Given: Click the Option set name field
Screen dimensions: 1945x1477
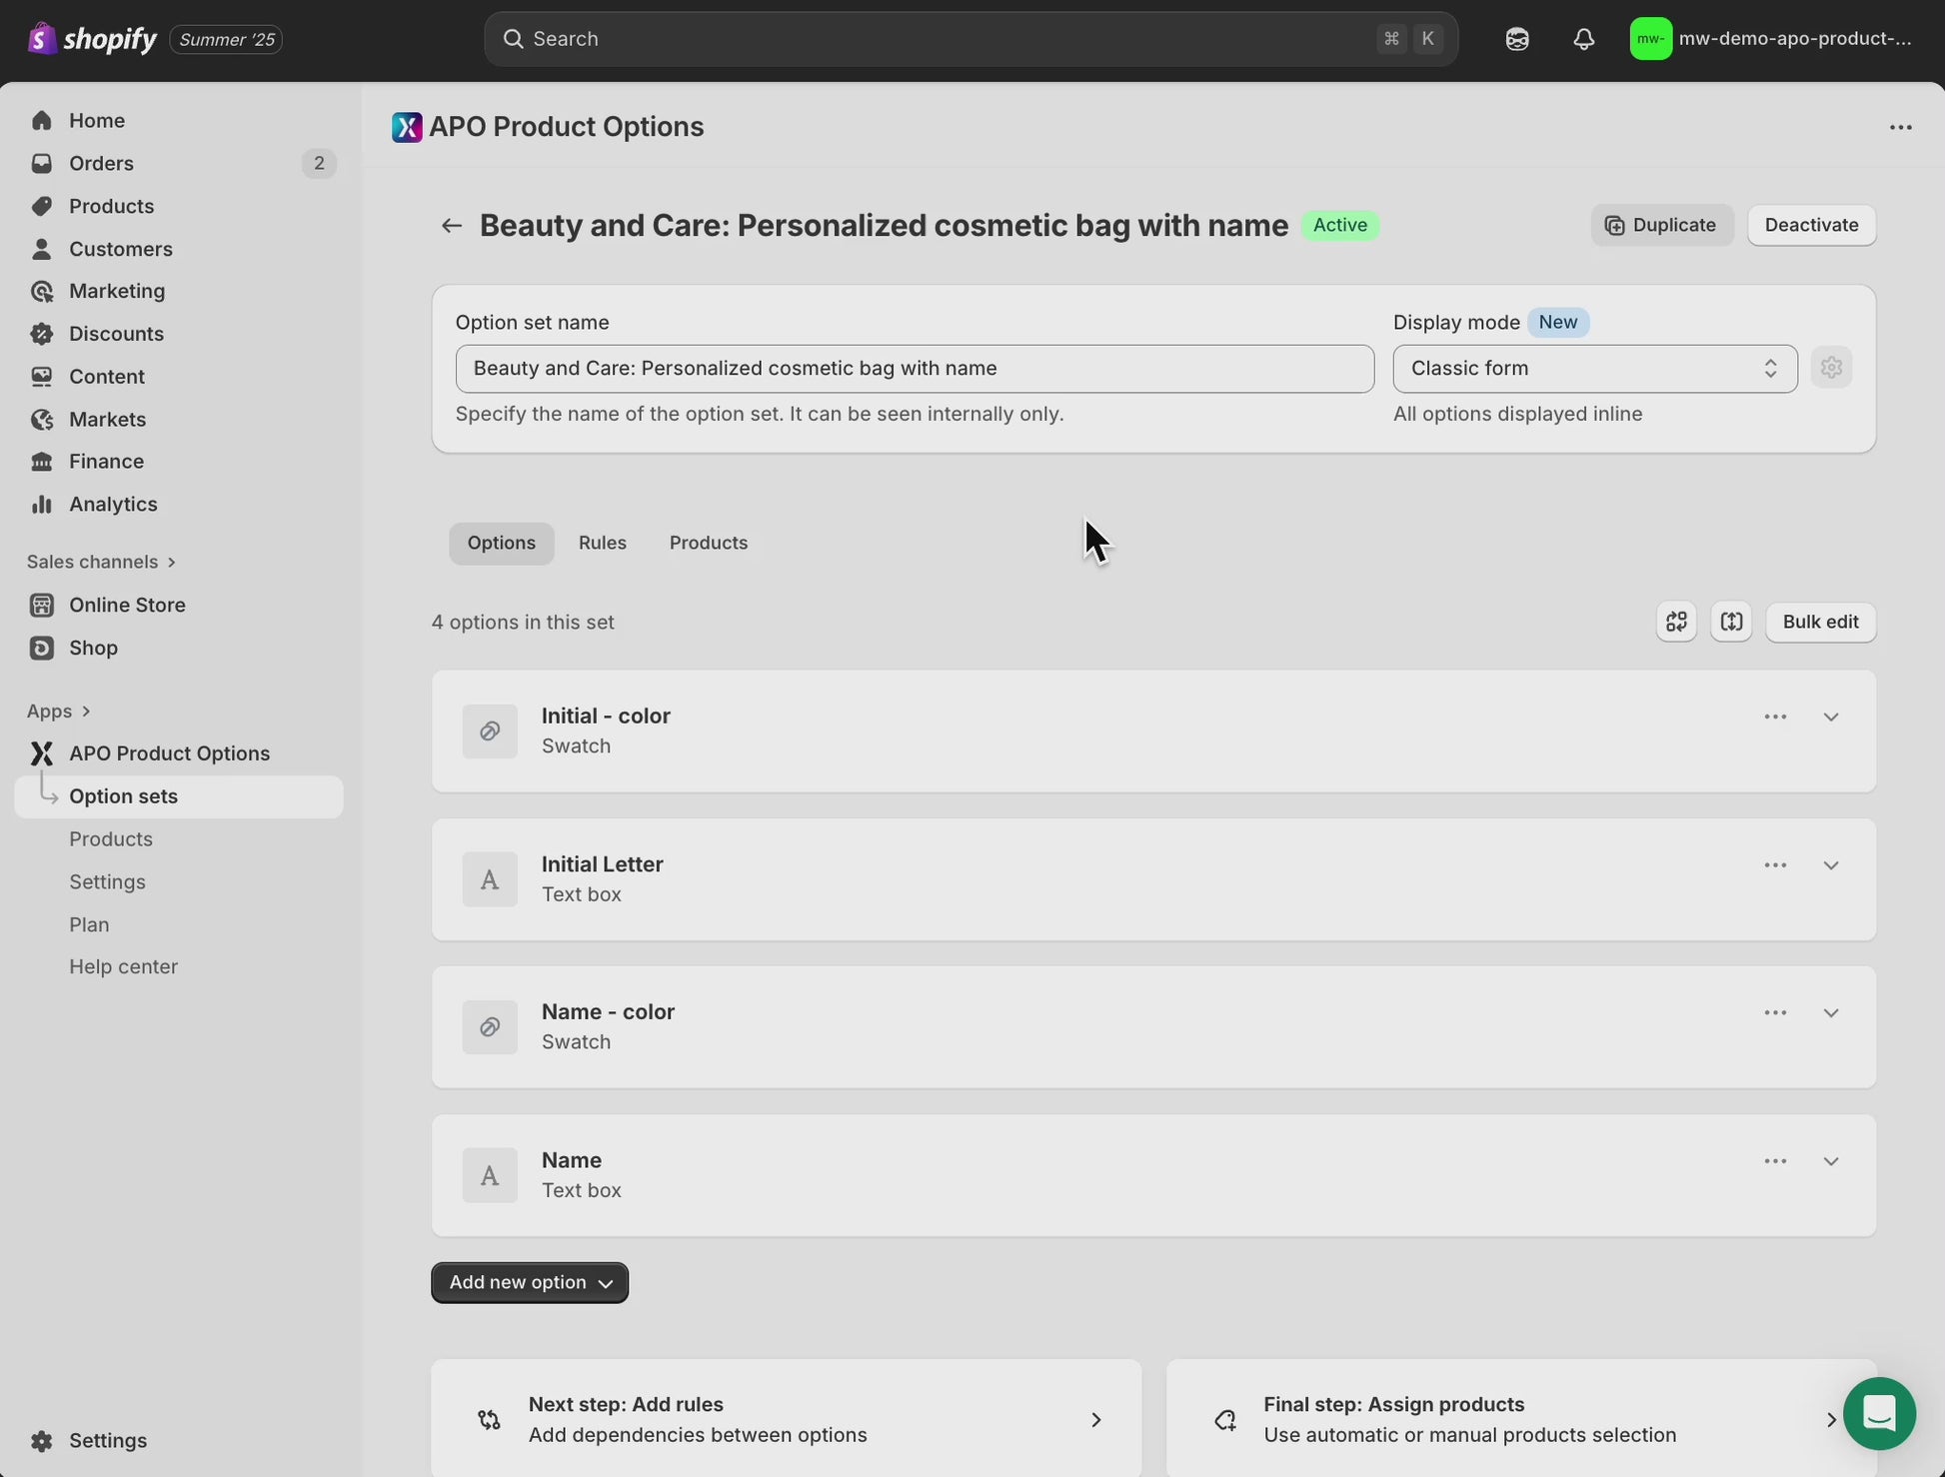Looking at the screenshot, I should [915, 369].
